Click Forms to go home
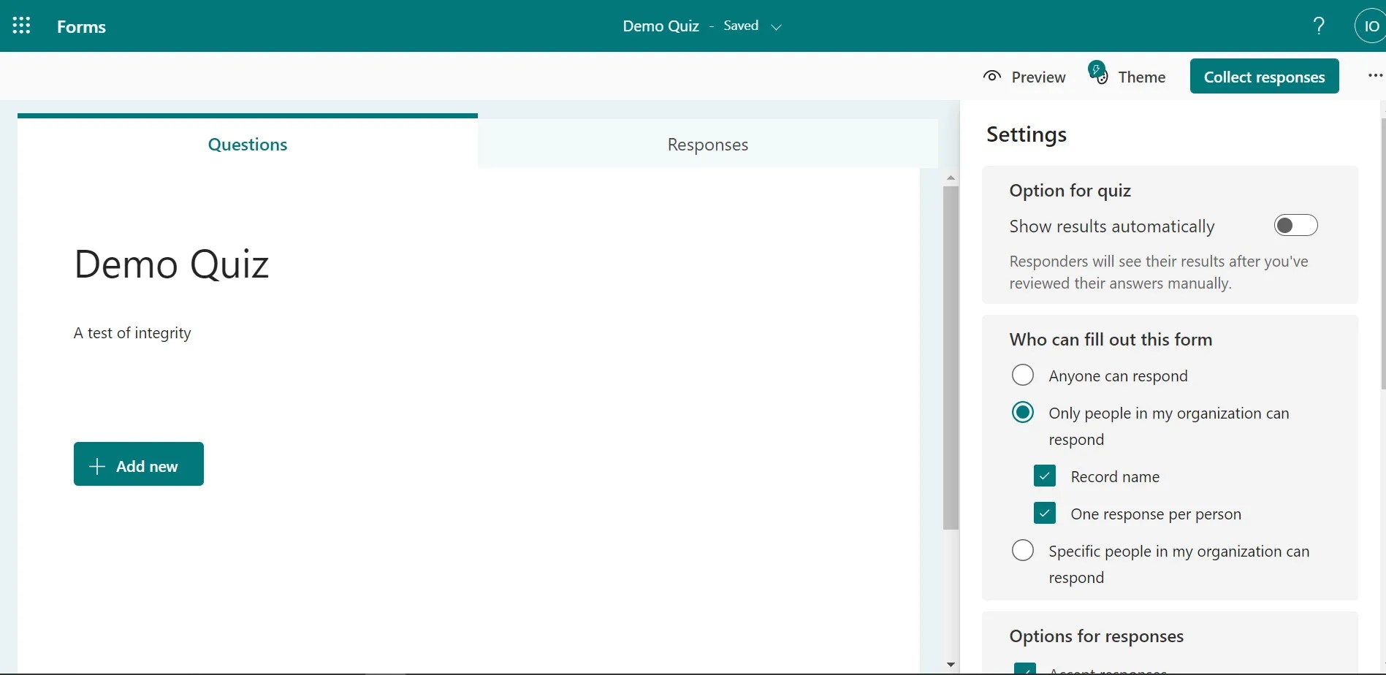1386x675 pixels. pyautogui.click(x=80, y=26)
